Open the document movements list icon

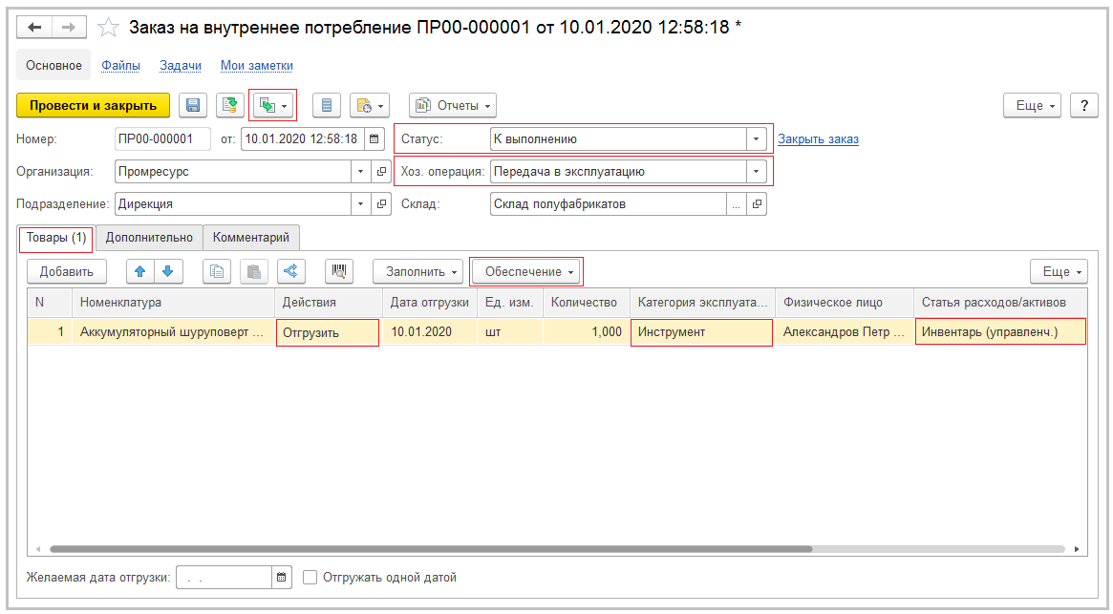click(327, 106)
